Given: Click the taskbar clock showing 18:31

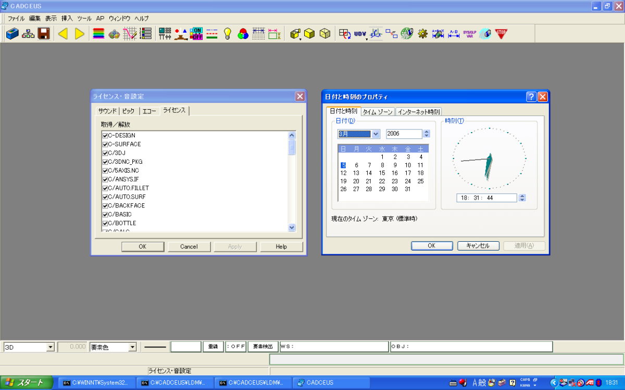Looking at the screenshot, I should pos(612,383).
